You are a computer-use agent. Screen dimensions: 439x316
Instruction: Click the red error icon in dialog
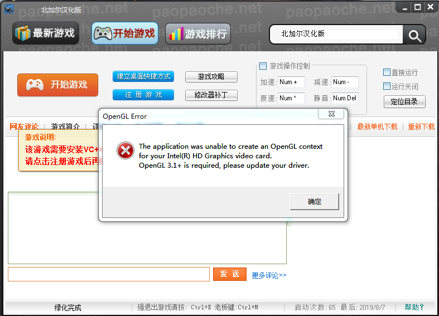[x=125, y=150]
